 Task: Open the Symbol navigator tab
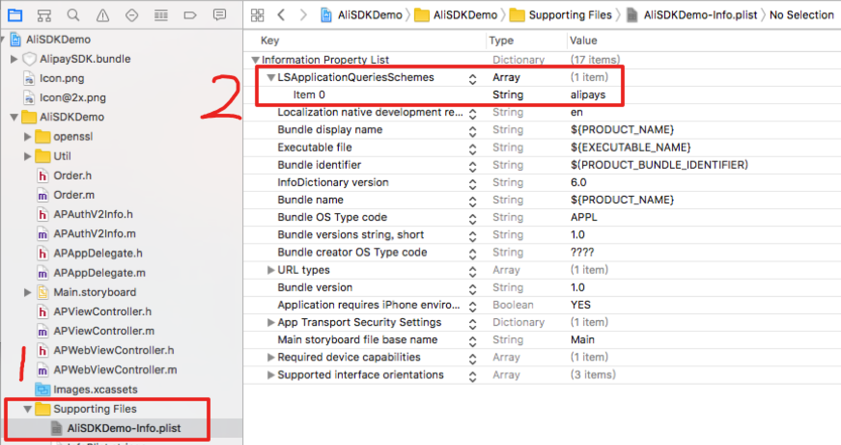pos(44,15)
